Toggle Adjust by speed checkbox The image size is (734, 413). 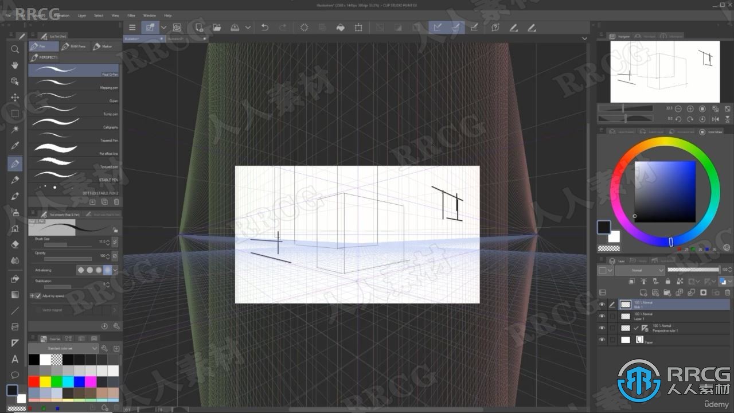click(38, 296)
